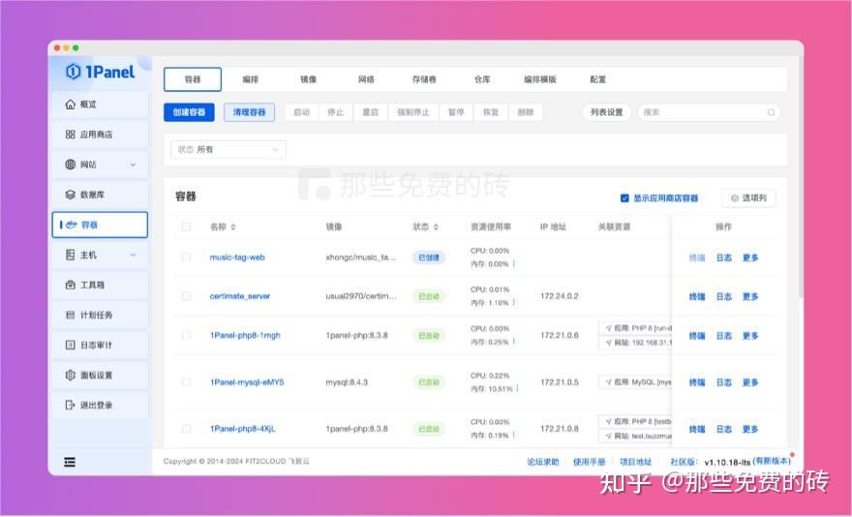Check the 1Panel-php8-1mgh row checkbox

click(x=186, y=335)
